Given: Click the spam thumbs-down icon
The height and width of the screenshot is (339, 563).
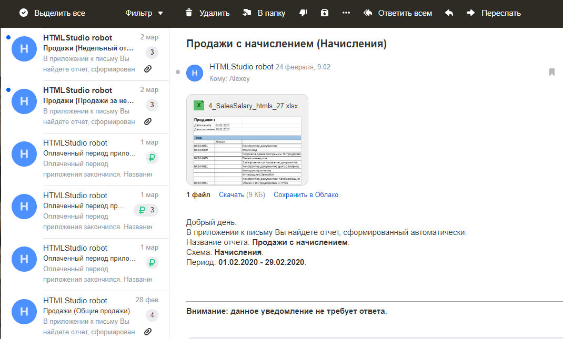Looking at the screenshot, I should coord(303,13).
